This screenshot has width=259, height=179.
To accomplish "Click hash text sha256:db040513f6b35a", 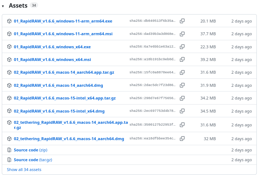I will pyautogui.click(x=152, y=21).
